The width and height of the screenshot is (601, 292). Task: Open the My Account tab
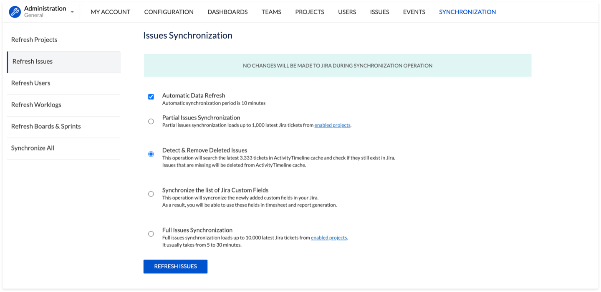(x=110, y=12)
